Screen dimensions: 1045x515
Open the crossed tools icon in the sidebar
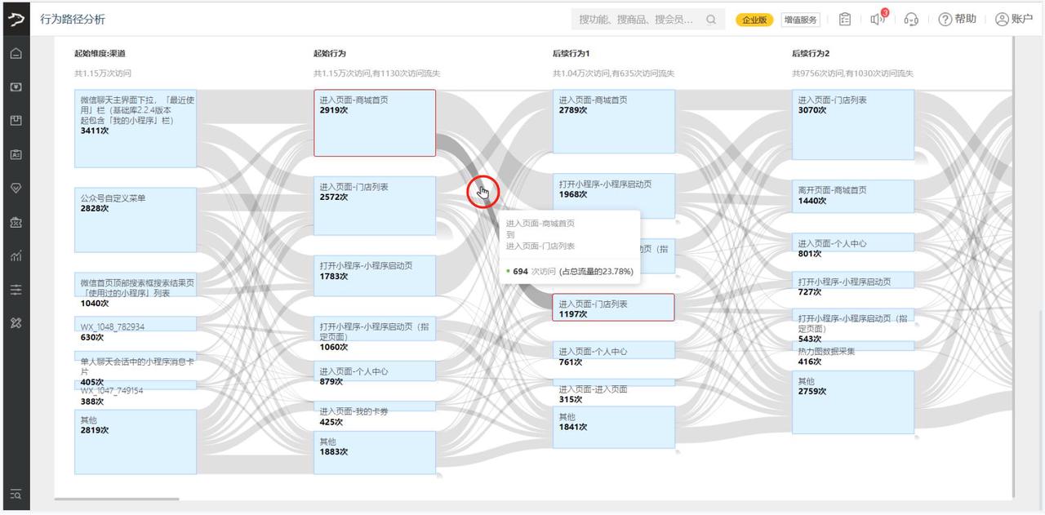[16, 323]
